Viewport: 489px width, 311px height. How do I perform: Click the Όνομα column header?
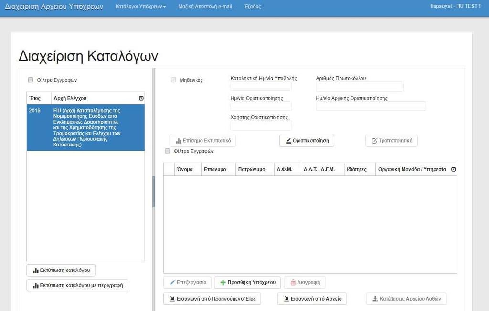(188, 169)
